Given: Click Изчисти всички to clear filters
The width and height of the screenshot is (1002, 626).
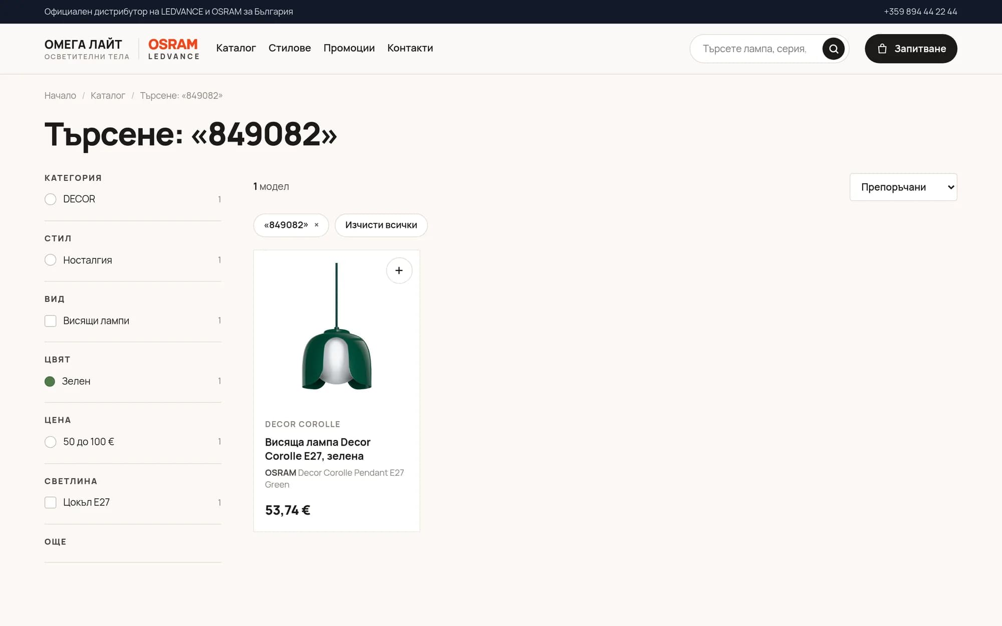Looking at the screenshot, I should (381, 225).
